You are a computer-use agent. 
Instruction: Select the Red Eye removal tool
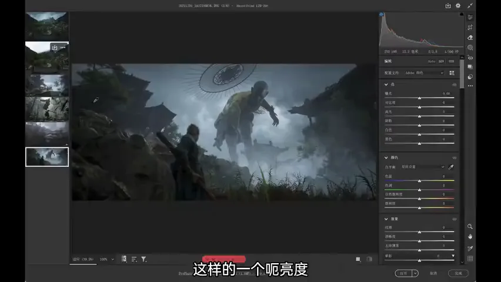(470, 58)
